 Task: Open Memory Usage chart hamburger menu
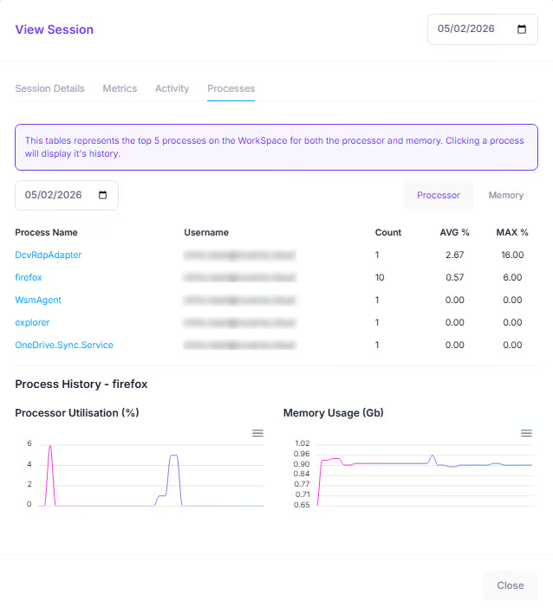tap(526, 433)
